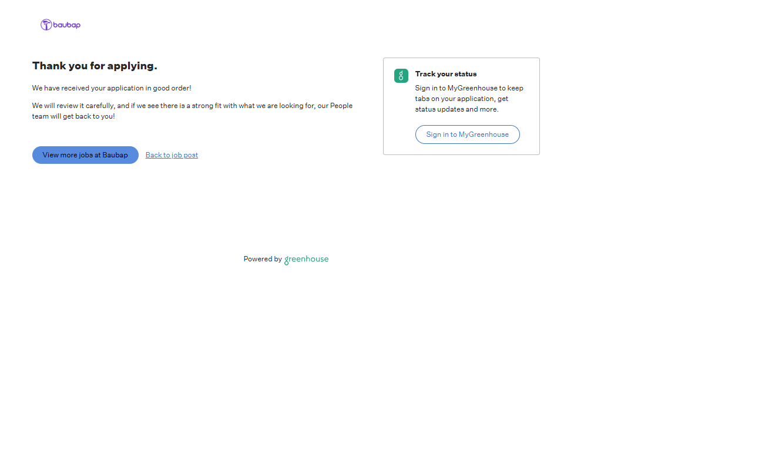Image resolution: width=762 pixels, height=461 pixels.
Task: Click 'tabs on your application, get' text line
Action: coord(461,99)
